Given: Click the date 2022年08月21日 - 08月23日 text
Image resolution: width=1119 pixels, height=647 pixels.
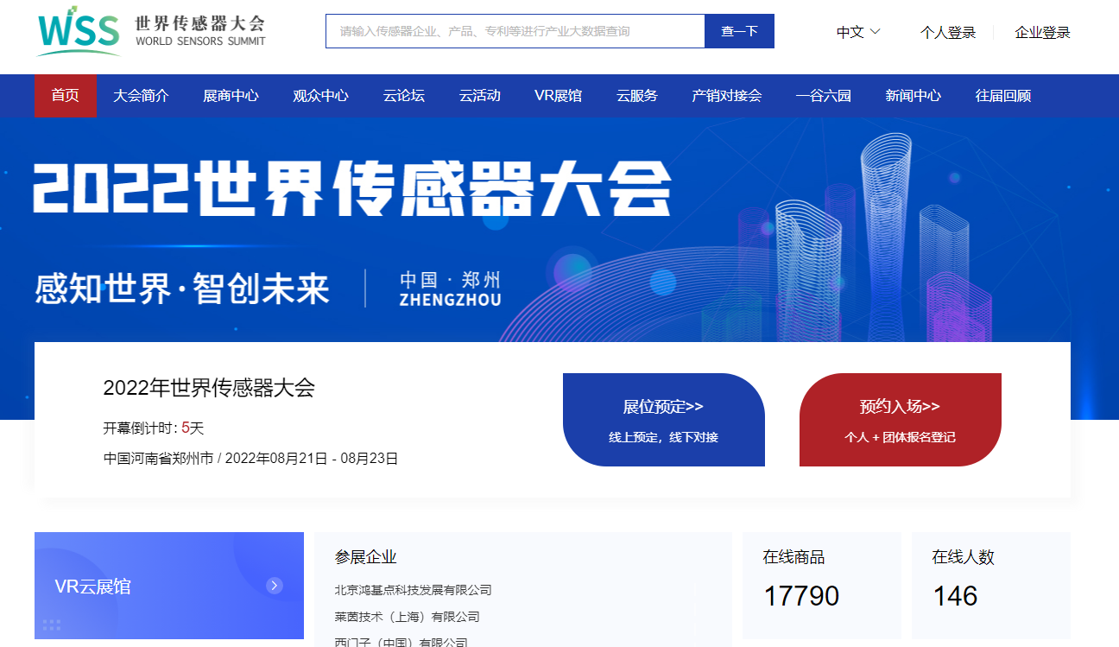Looking at the screenshot, I should tap(313, 459).
